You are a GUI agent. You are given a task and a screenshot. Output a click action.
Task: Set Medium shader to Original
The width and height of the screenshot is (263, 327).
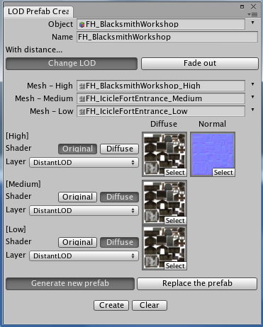77,197
